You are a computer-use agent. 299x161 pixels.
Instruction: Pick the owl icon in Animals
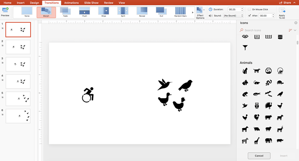257,106
